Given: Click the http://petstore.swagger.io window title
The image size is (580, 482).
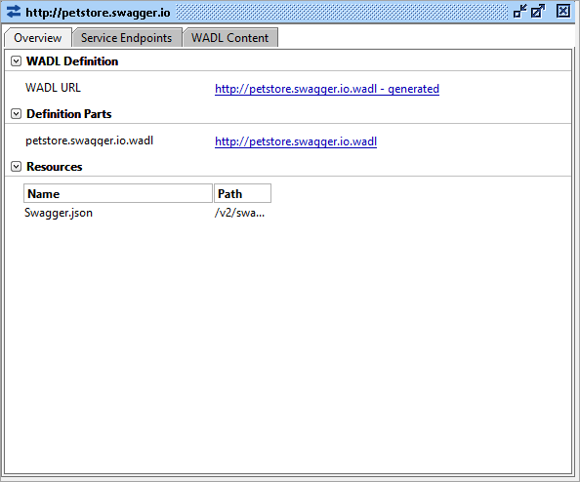Looking at the screenshot, I should tap(98, 13).
